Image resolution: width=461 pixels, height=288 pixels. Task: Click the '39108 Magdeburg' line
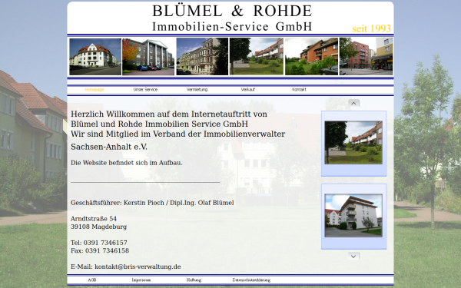(x=98, y=227)
